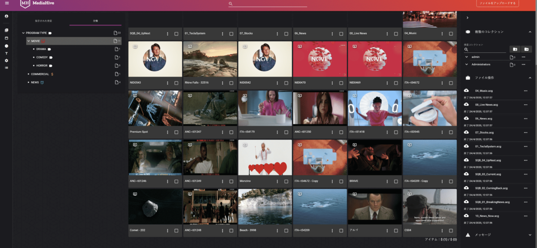Image resolution: width=537 pixels, height=248 pixels.
Task: Click the dollar icon next to COMMERCIAL
Action: pos(52,74)
